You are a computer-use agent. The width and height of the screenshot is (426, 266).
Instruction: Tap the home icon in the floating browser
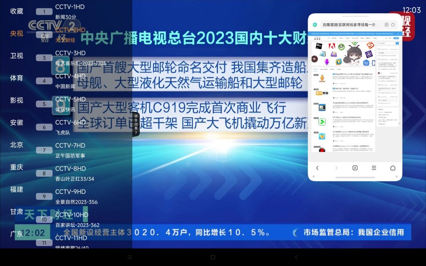pos(393,168)
